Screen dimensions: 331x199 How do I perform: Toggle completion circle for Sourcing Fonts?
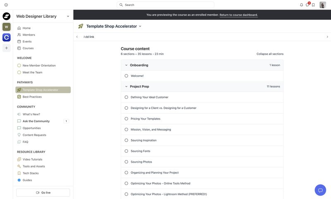(126, 151)
